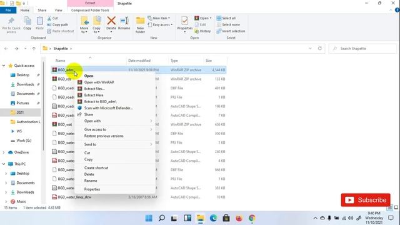Click Select none in the ribbon
The width and height of the screenshot is (400, 225).
228,24
